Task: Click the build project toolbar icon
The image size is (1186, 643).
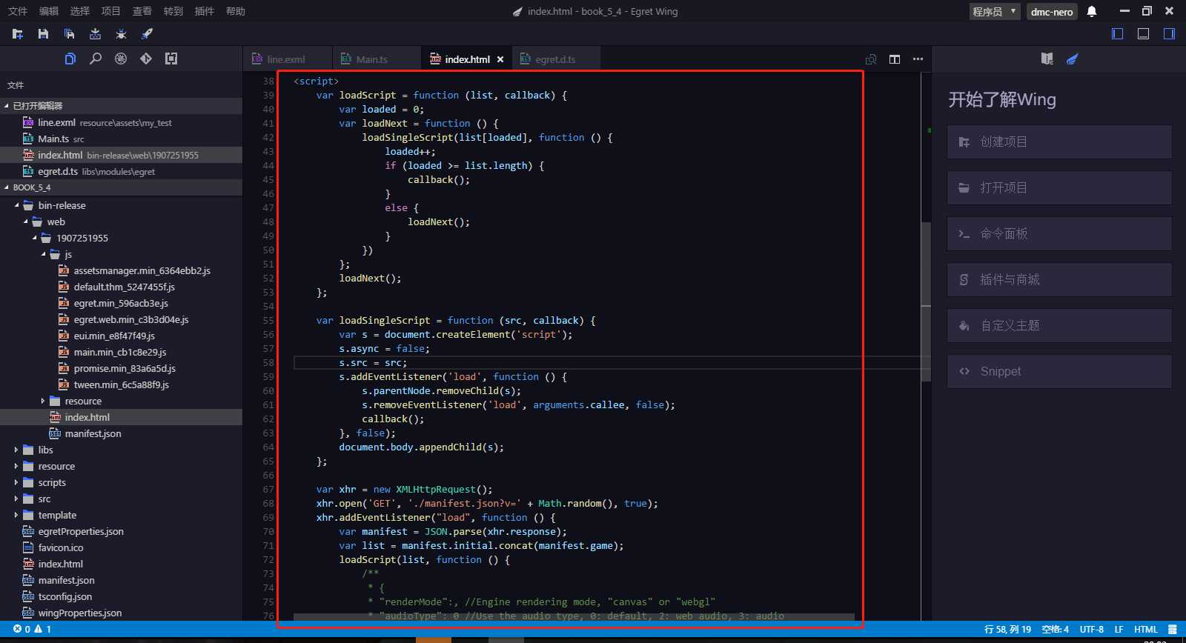Action: [96, 34]
